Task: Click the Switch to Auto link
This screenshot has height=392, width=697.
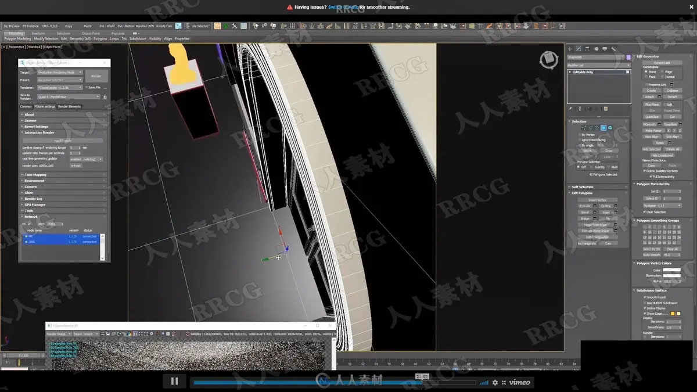Action: coord(343,8)
